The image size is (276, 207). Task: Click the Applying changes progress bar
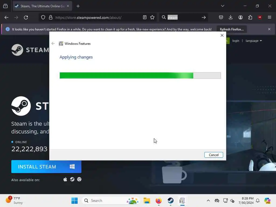(140, 75)
